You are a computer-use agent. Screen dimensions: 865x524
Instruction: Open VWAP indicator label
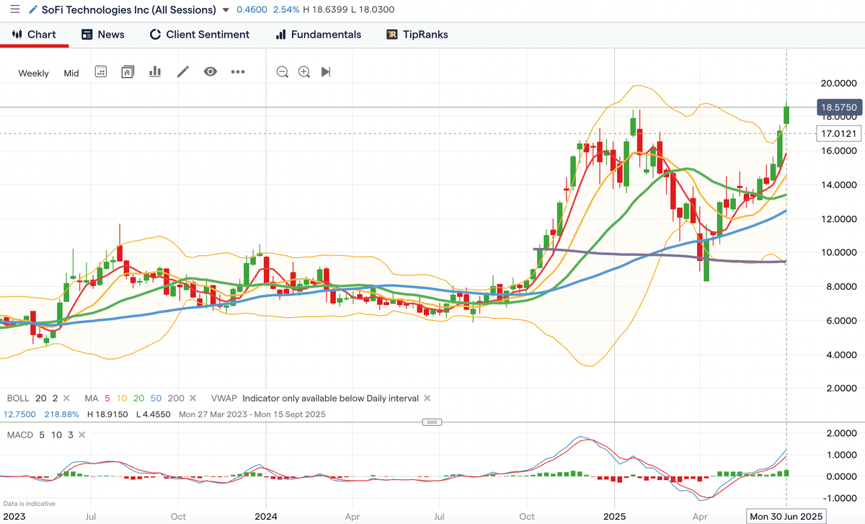click(223, 398)
